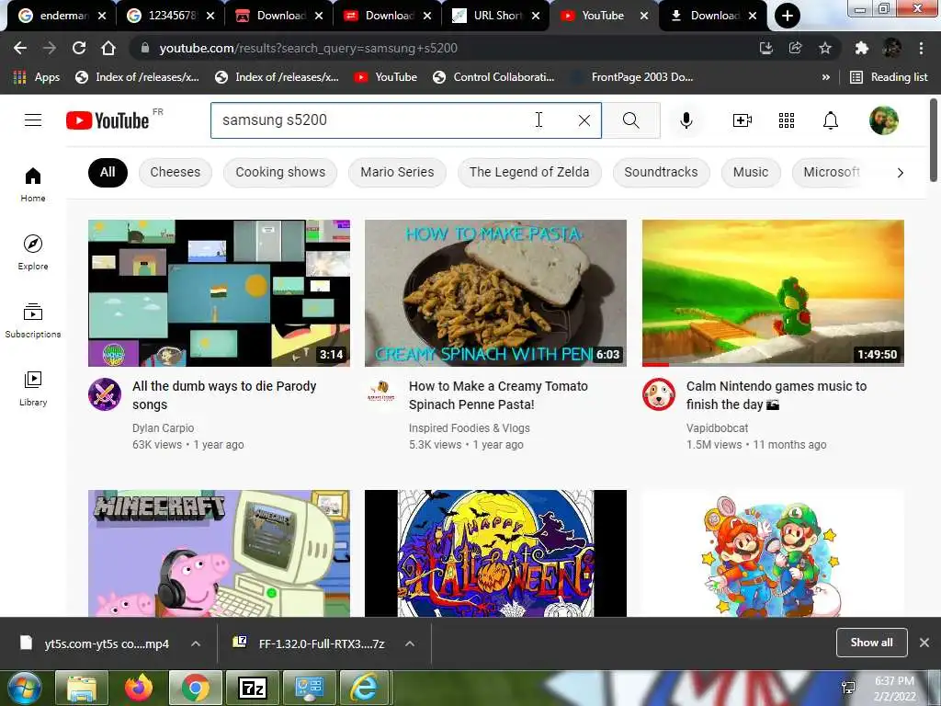Screen dimensions: 941x706
Task: Switch to the 12345678 browser tab
Action: 171,16
